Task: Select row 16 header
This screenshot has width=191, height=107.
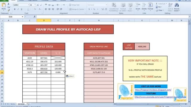Action: 2,73
